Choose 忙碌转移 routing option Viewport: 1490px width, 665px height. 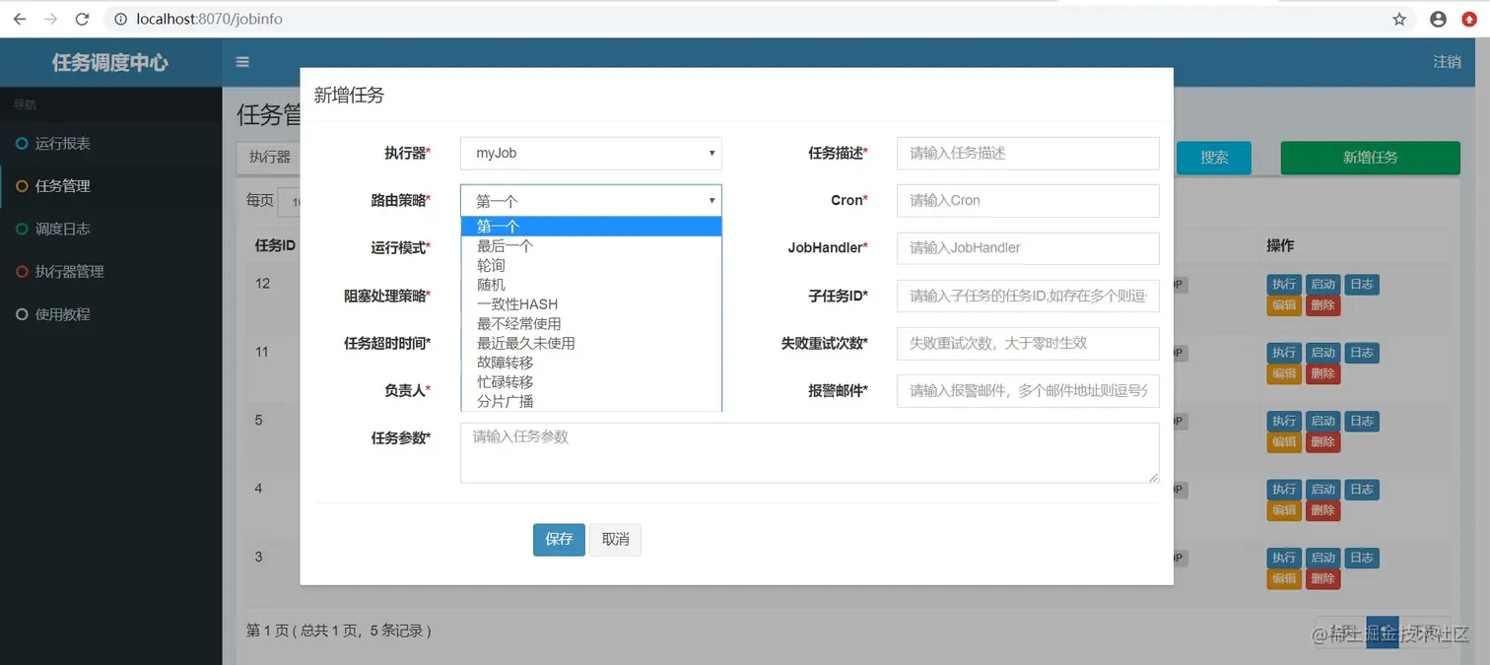591,381
